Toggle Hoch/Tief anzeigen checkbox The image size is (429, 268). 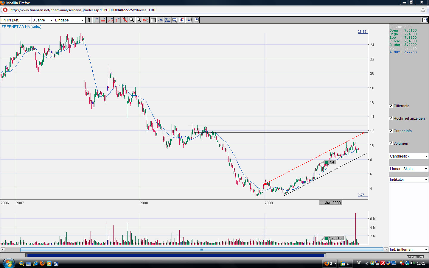(x=391, y=118)
